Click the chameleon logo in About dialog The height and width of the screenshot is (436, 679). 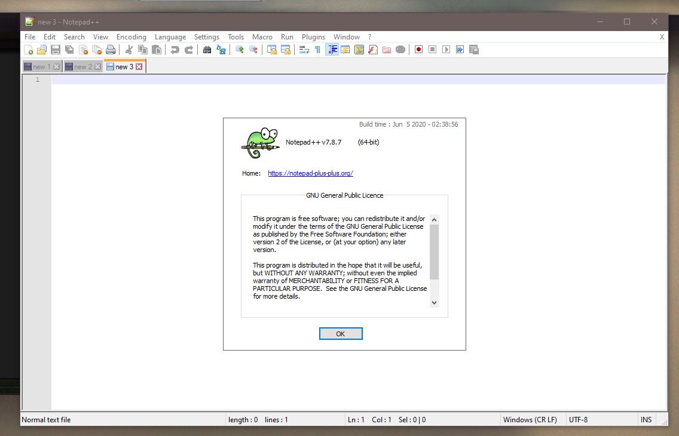click(x=260, y=143)
